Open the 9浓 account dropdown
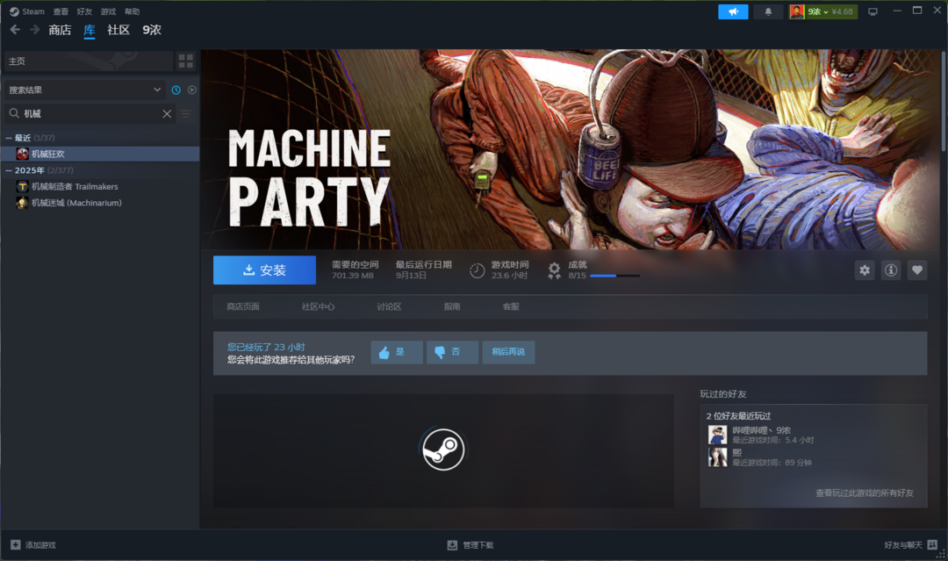Image resolution: width=948 pixels, height=561 pixels. pyautogui.click(x=830, y=11)
